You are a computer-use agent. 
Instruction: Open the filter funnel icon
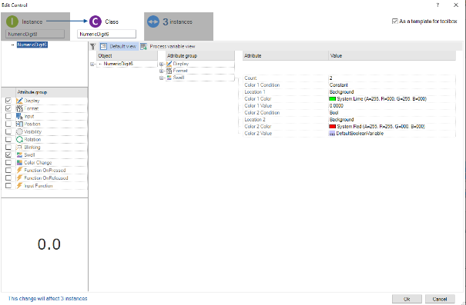pyautogui.click(x=93, y=46)
